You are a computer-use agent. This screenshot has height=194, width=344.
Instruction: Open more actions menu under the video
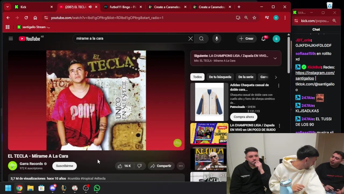(x=181, y=166)
